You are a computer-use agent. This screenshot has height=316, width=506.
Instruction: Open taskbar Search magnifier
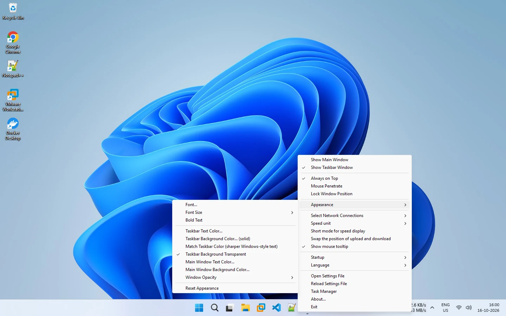(214, 308)
